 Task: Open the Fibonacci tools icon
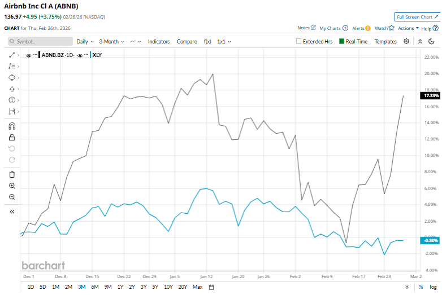12,67
